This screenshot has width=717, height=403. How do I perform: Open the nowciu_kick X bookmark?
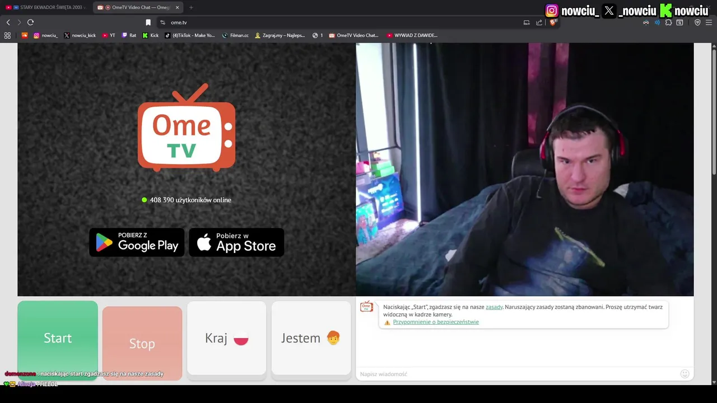click(x=80, y=35)
